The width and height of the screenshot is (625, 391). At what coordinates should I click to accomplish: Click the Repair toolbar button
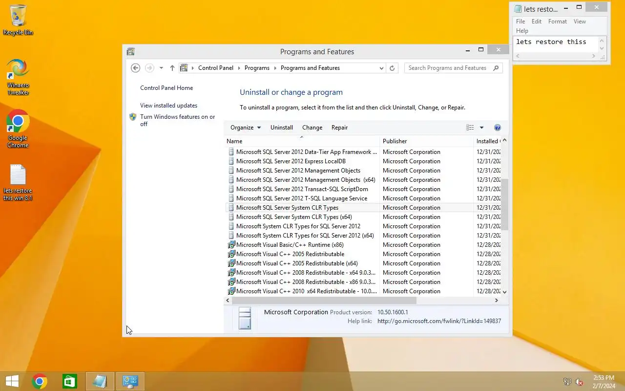tap(340, 128)
